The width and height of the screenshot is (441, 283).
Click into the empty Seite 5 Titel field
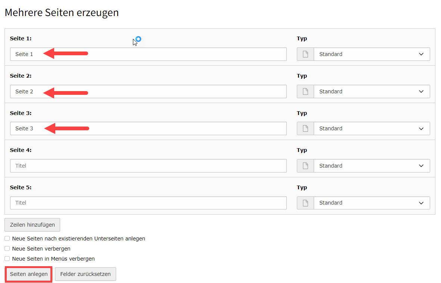(148, 203)
